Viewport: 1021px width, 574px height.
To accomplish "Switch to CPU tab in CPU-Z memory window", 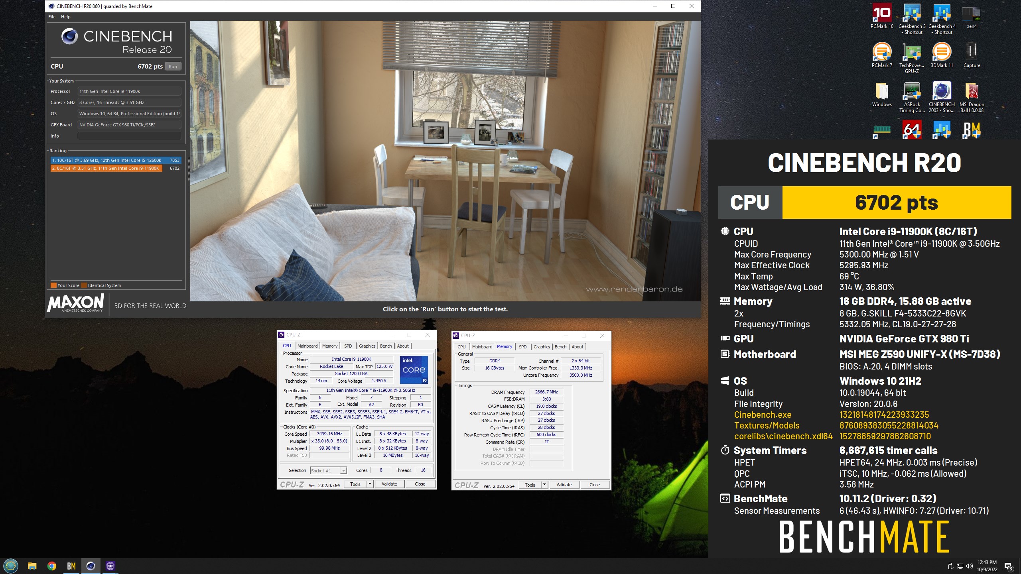I will (461, 347).
